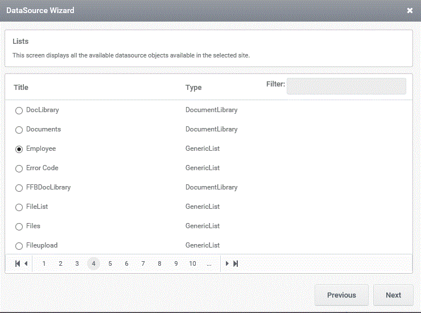This screenshot has height=313, width=421.
Task: Open page 10 in the pager
Action: click(192, 263)
